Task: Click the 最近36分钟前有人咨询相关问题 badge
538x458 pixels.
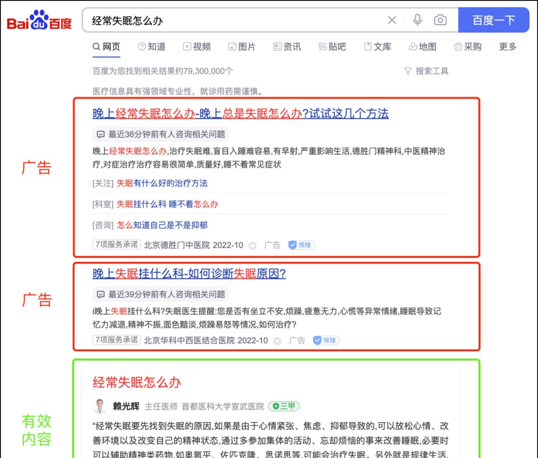Action: [160, 134]
